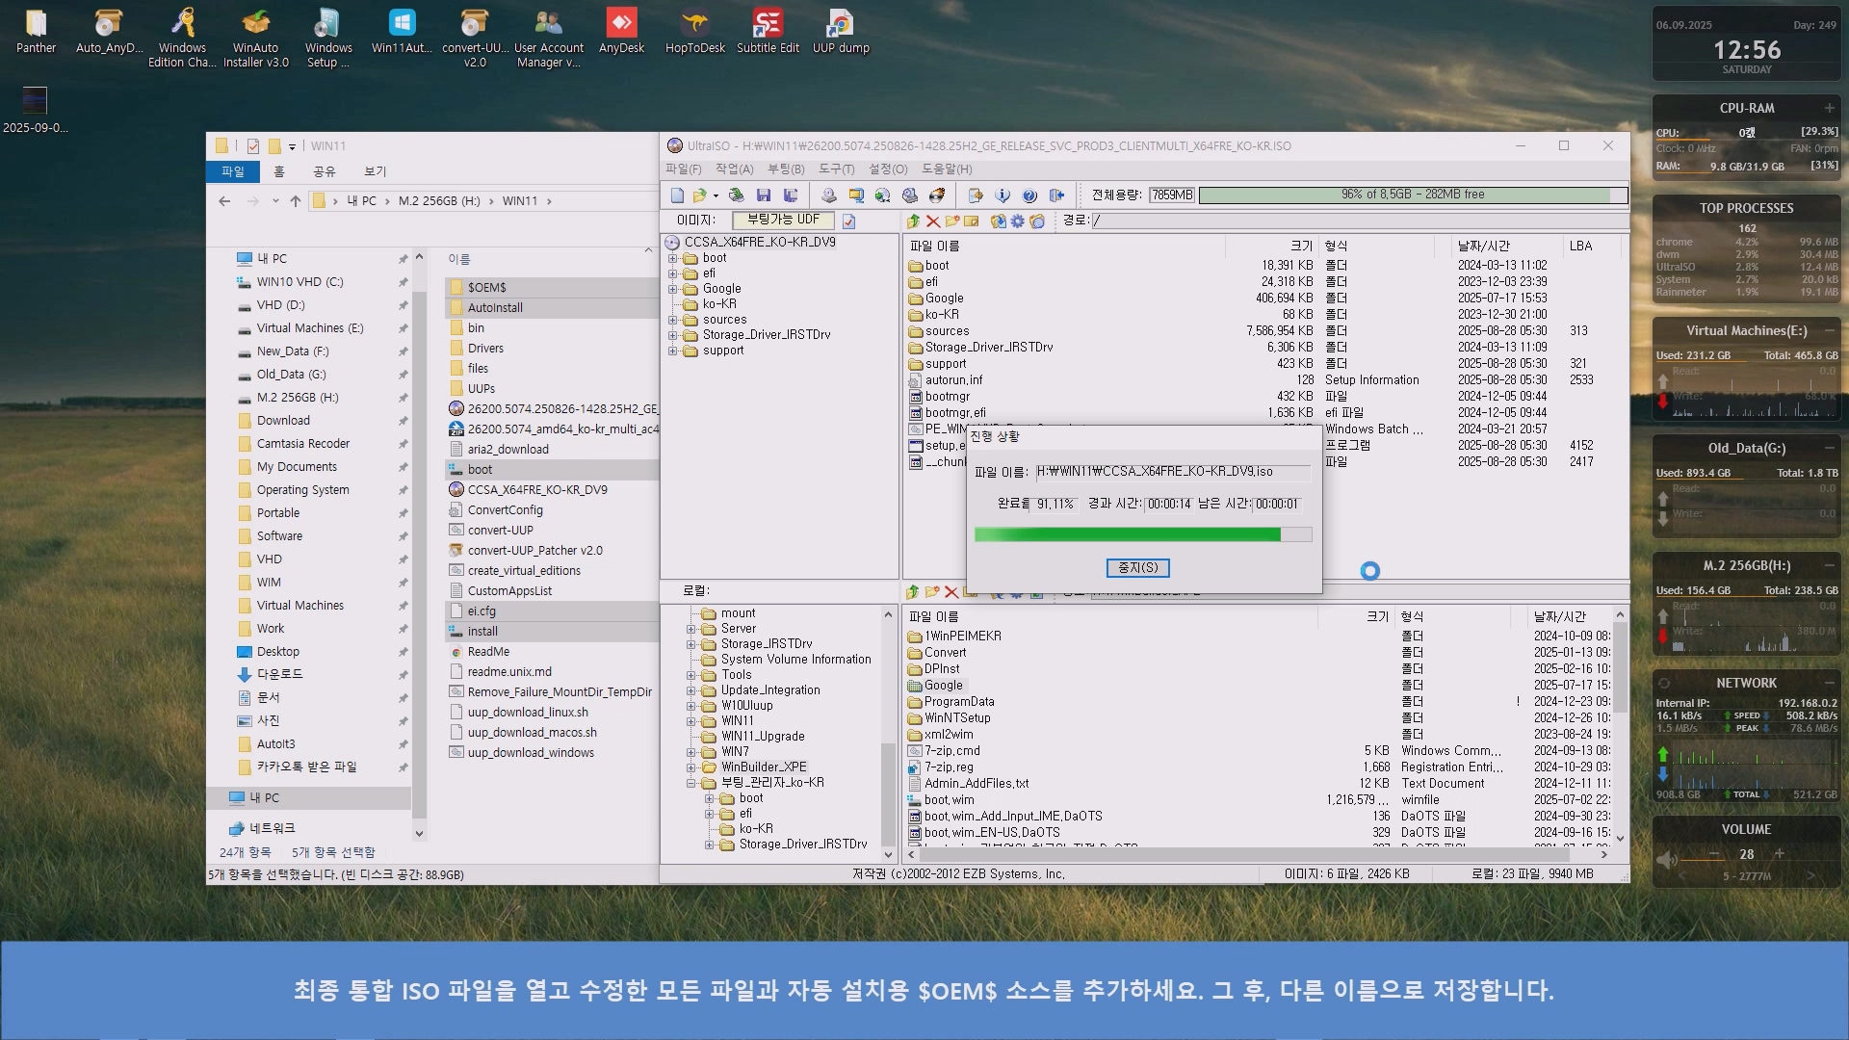This screenshot has height=1040, width=1849.
Task: Expand the sources folder in image tree
Action: 673,320
